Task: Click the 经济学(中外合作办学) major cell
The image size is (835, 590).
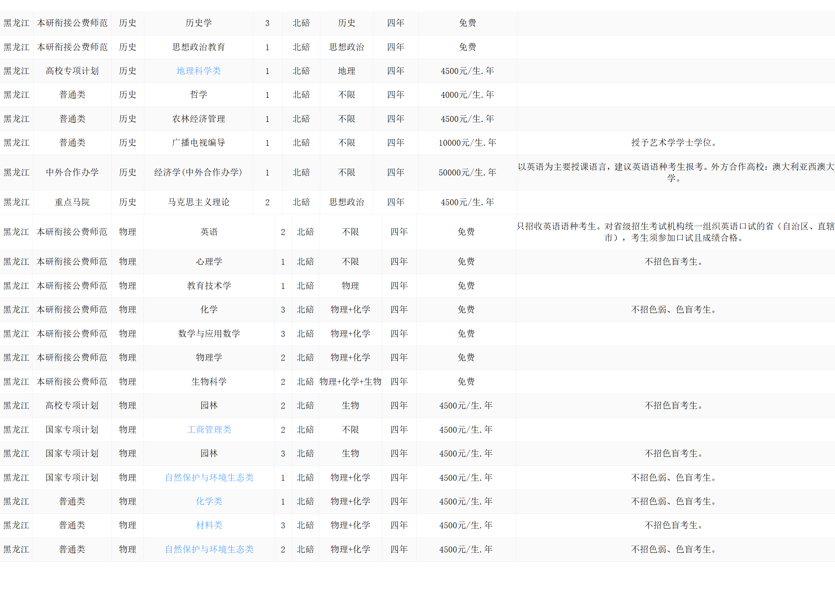Action: tap(199, 172)
